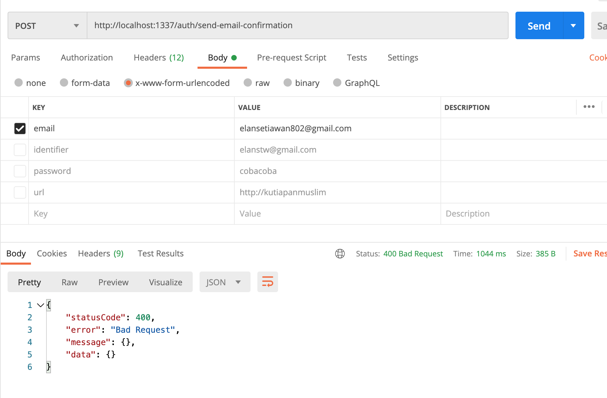607x398 pixels.
Task: Switch response view to Preview
Action: pyautogui.click(x=113, y=282)
